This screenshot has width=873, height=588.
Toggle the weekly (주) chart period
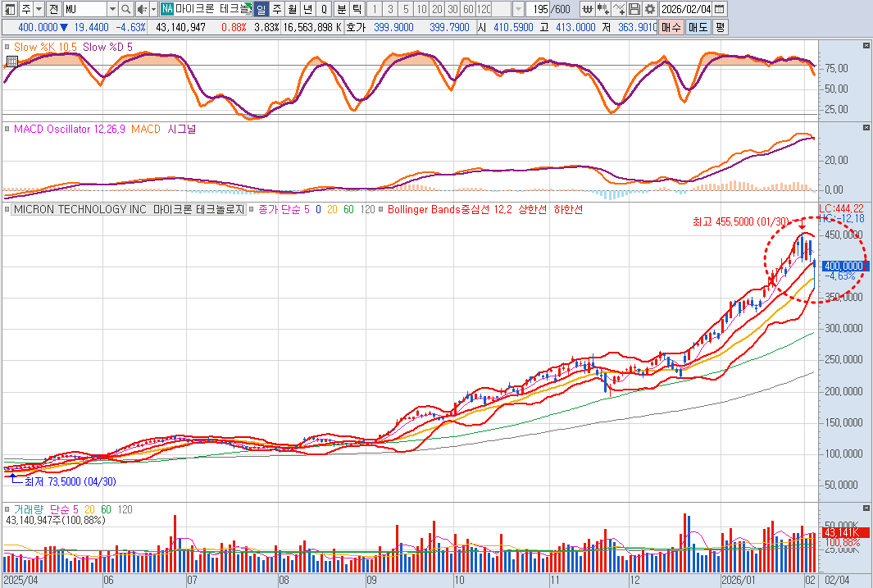tap(276, 9)
